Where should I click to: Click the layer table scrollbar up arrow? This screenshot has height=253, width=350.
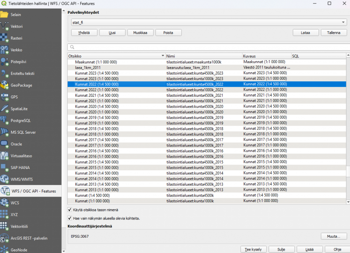[x=348, y=55]
